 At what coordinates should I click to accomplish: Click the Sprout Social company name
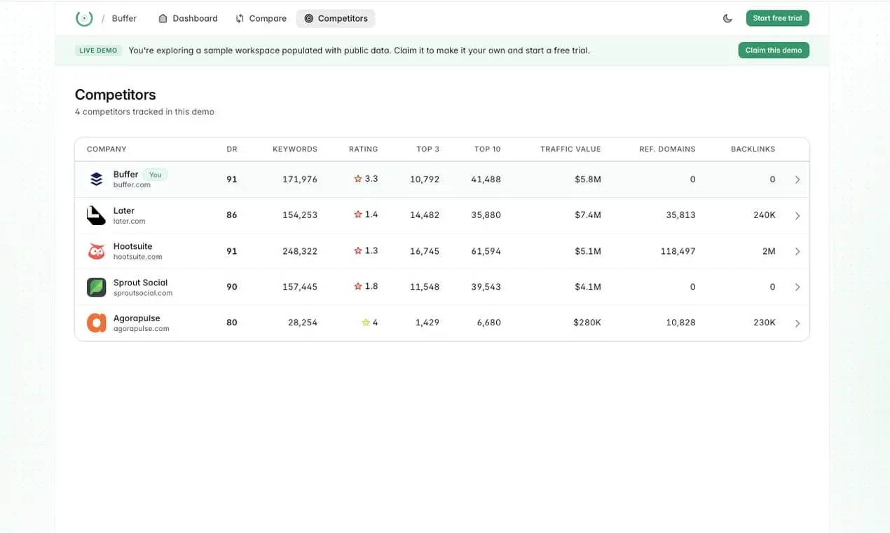click(140, 283)
